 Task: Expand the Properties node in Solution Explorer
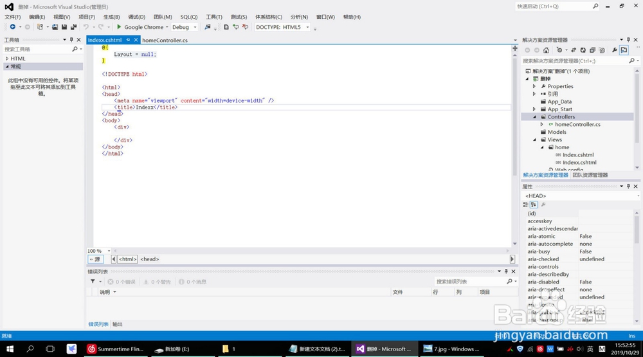534,87
